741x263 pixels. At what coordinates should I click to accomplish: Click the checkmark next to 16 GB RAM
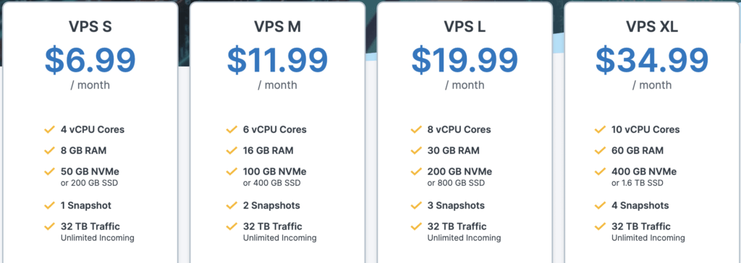[x=232, y=150]
